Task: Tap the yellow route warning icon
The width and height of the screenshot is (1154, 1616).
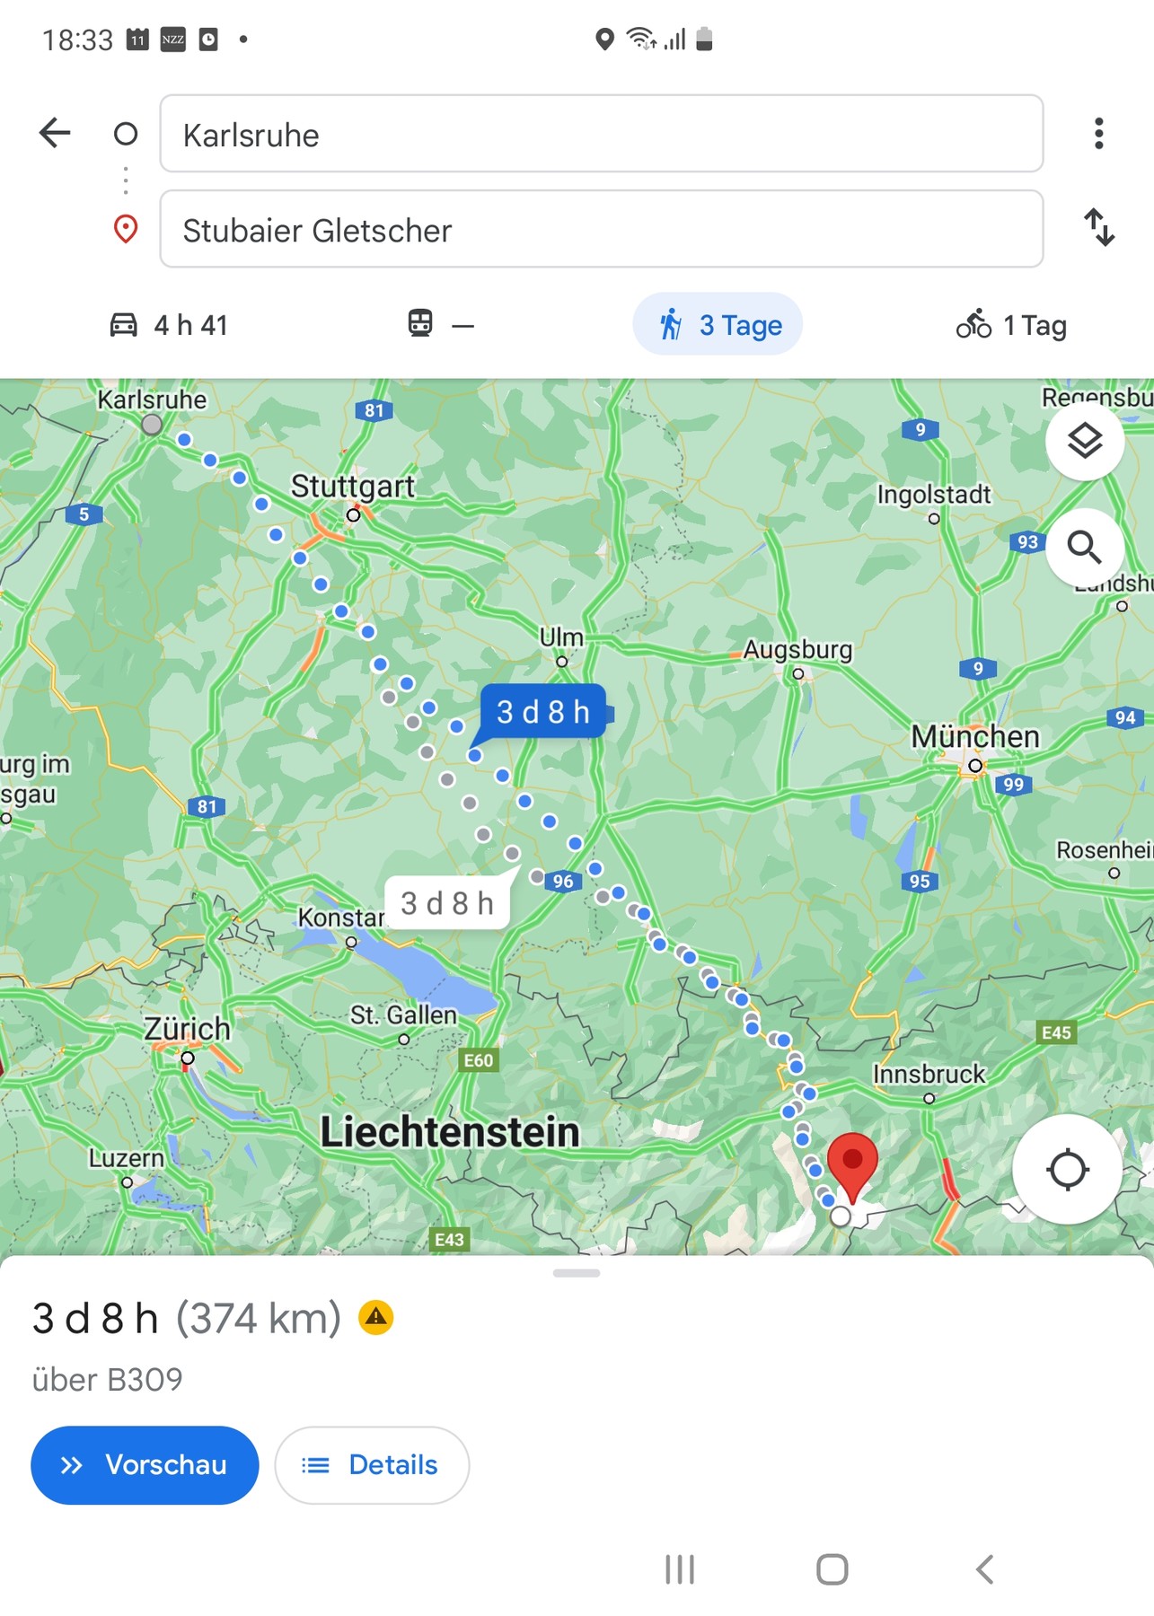Action: point(375,1318)
